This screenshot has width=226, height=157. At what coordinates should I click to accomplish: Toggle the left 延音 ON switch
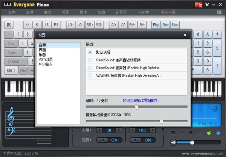109,140
